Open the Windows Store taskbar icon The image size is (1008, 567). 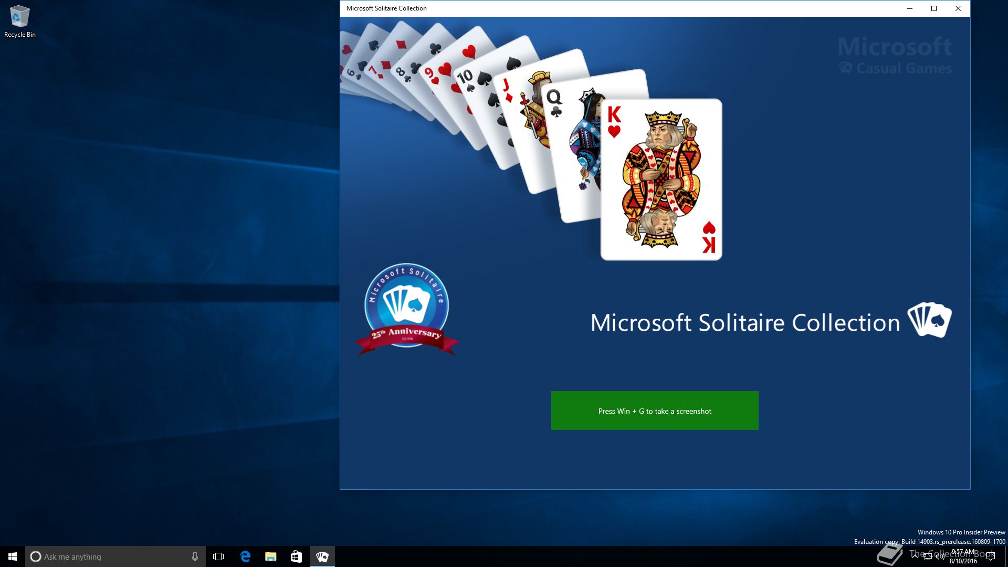pos(297,556)
